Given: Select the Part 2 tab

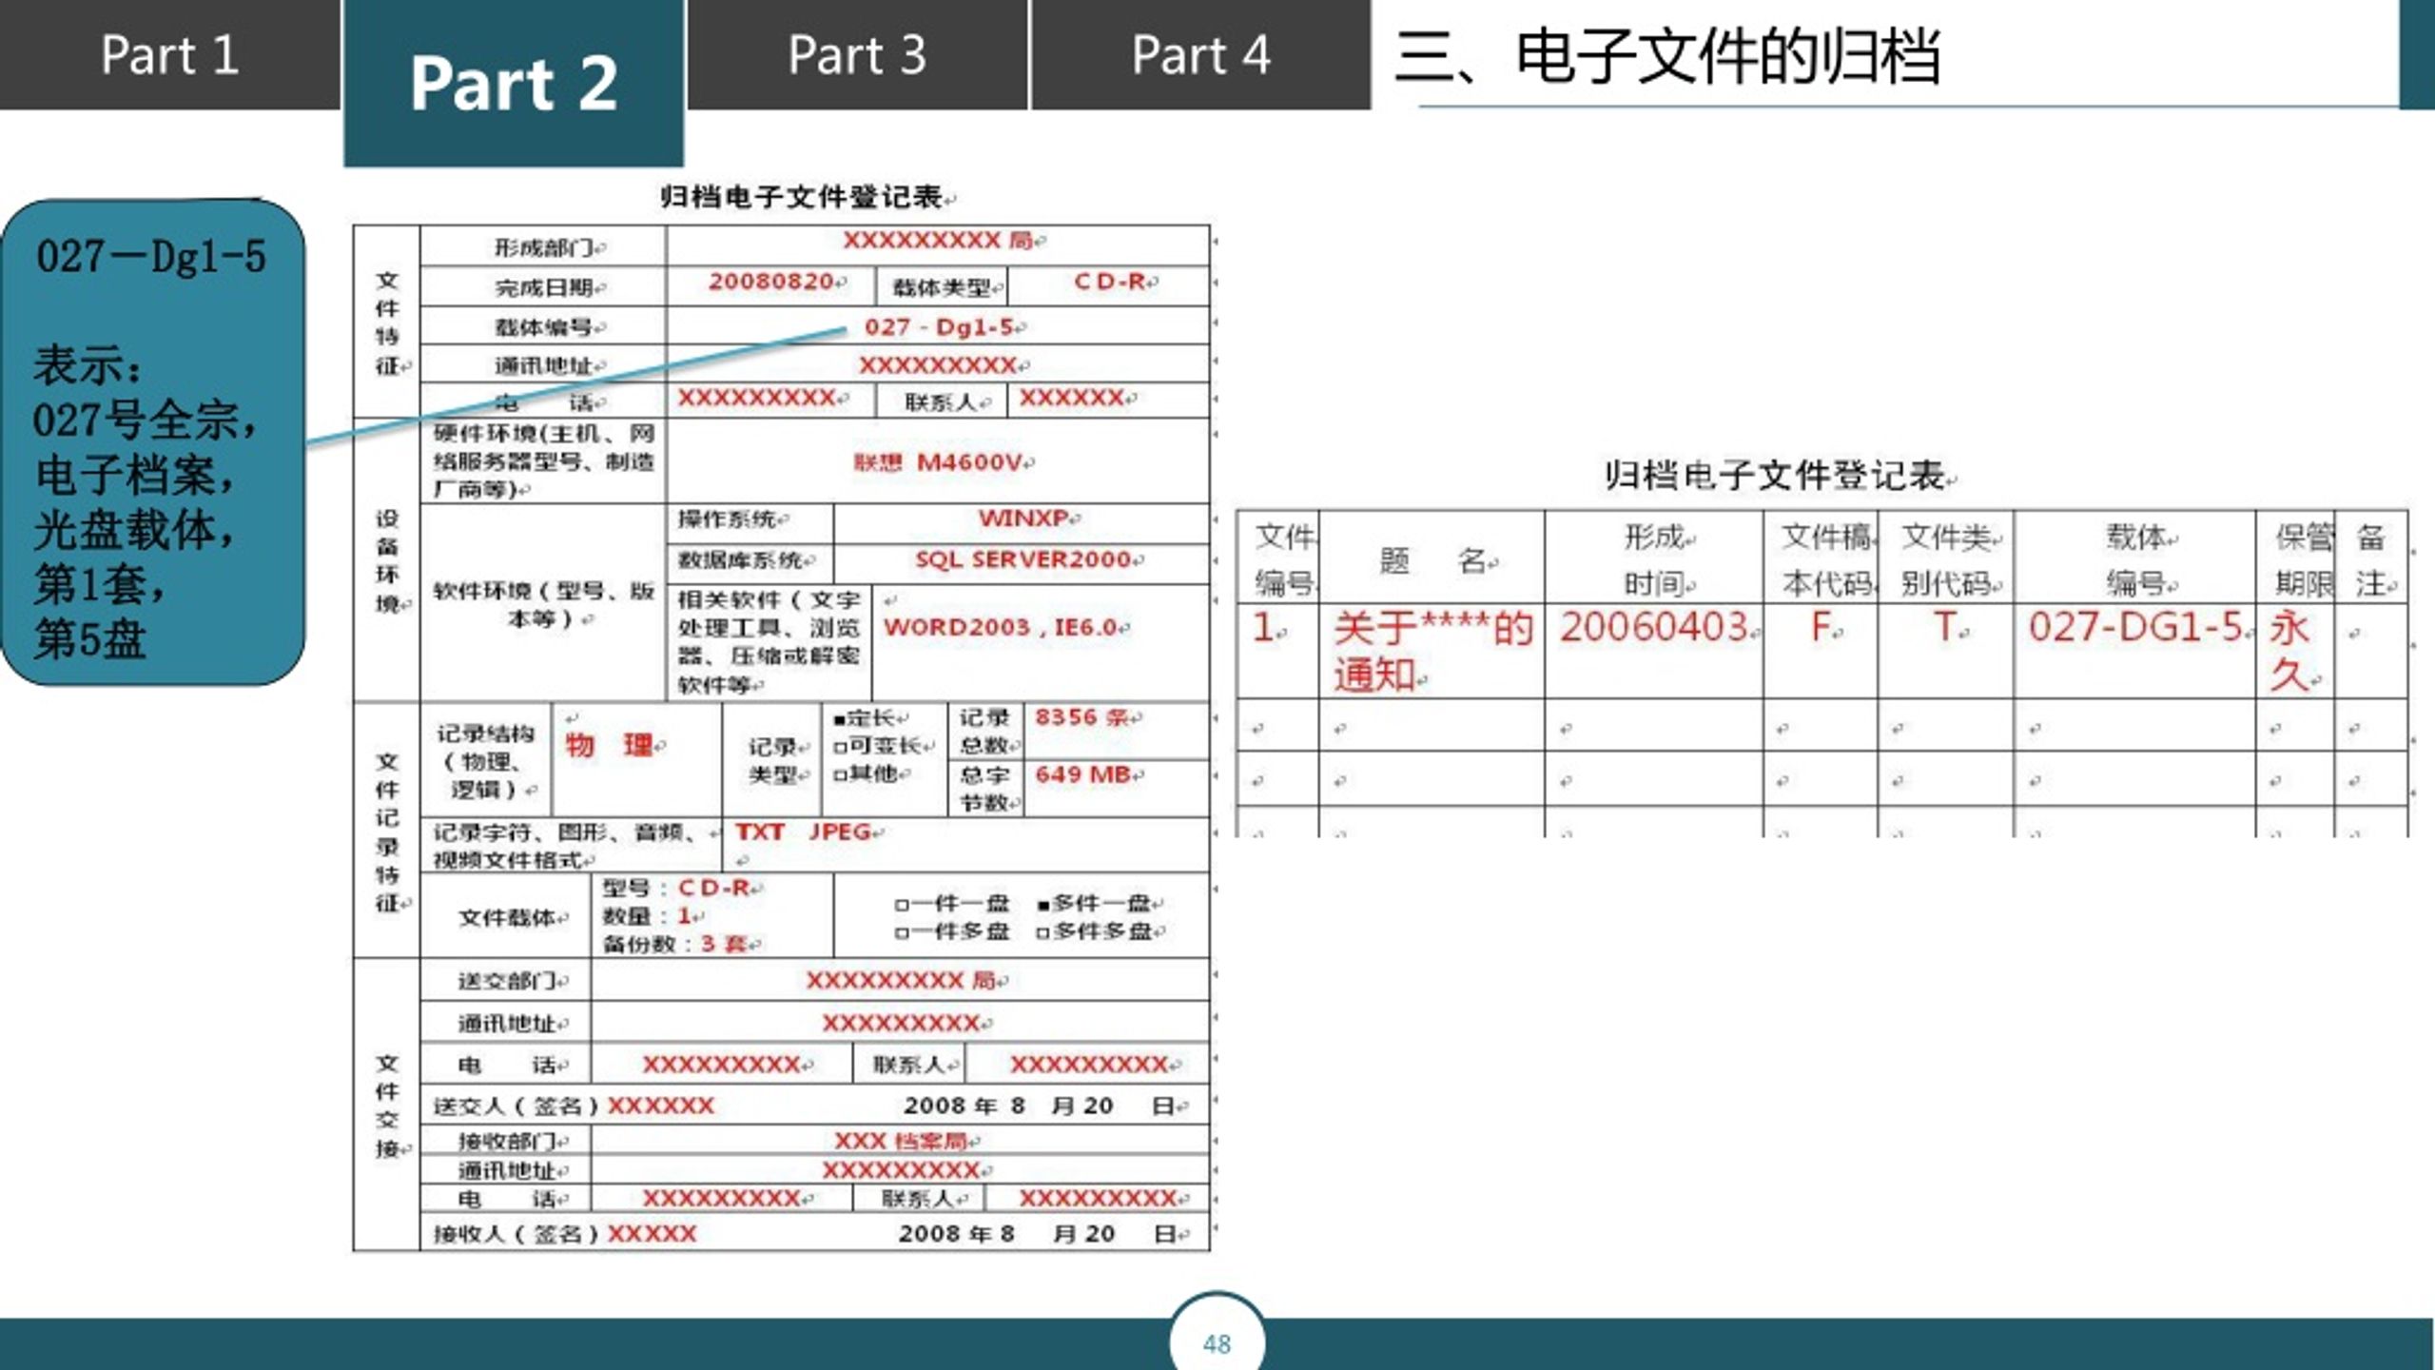Looking at the screenshot, I should pos(514,83).
